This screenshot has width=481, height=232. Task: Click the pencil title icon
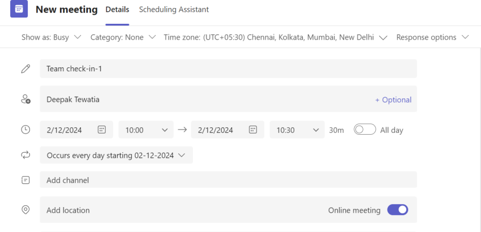[25, 68]
